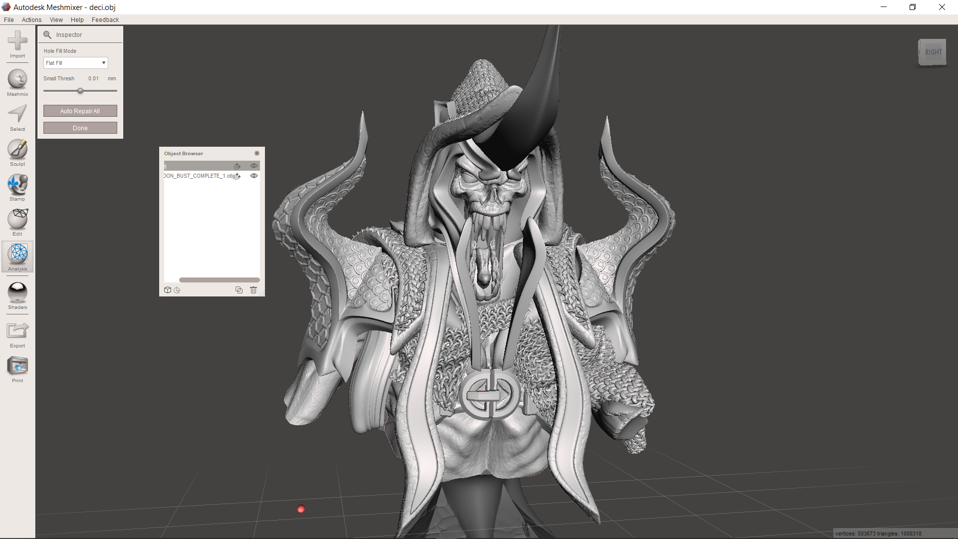Select the Import tool
The width and height of the screenshot is (958, 539).
point(17,45)
